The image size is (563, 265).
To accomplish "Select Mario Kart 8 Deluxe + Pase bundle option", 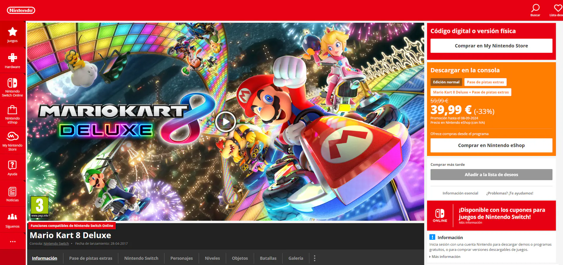I will click(471, 92).
